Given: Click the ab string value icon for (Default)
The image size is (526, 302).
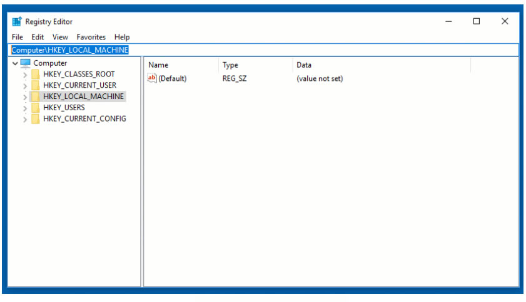Looking at the screenshot, I should 151,78.
